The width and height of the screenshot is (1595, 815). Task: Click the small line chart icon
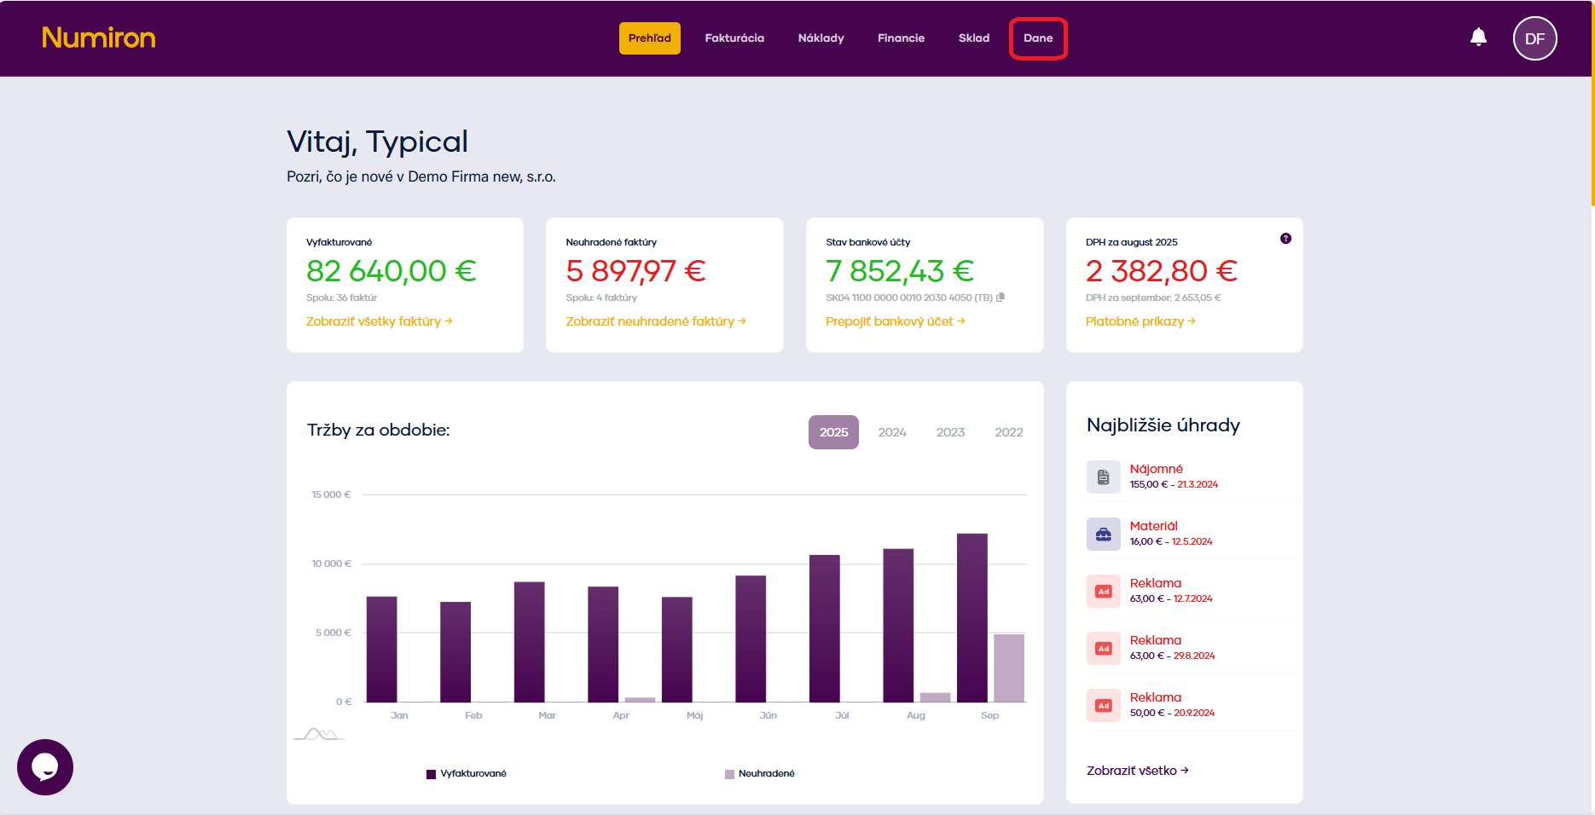(x=319, y=734)
